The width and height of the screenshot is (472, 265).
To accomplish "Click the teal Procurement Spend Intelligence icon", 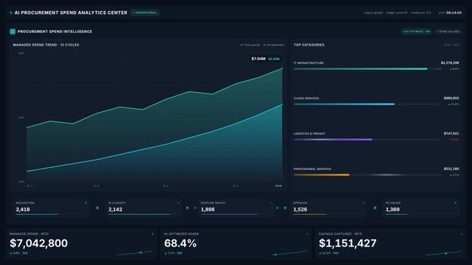I will pos(13,32).
